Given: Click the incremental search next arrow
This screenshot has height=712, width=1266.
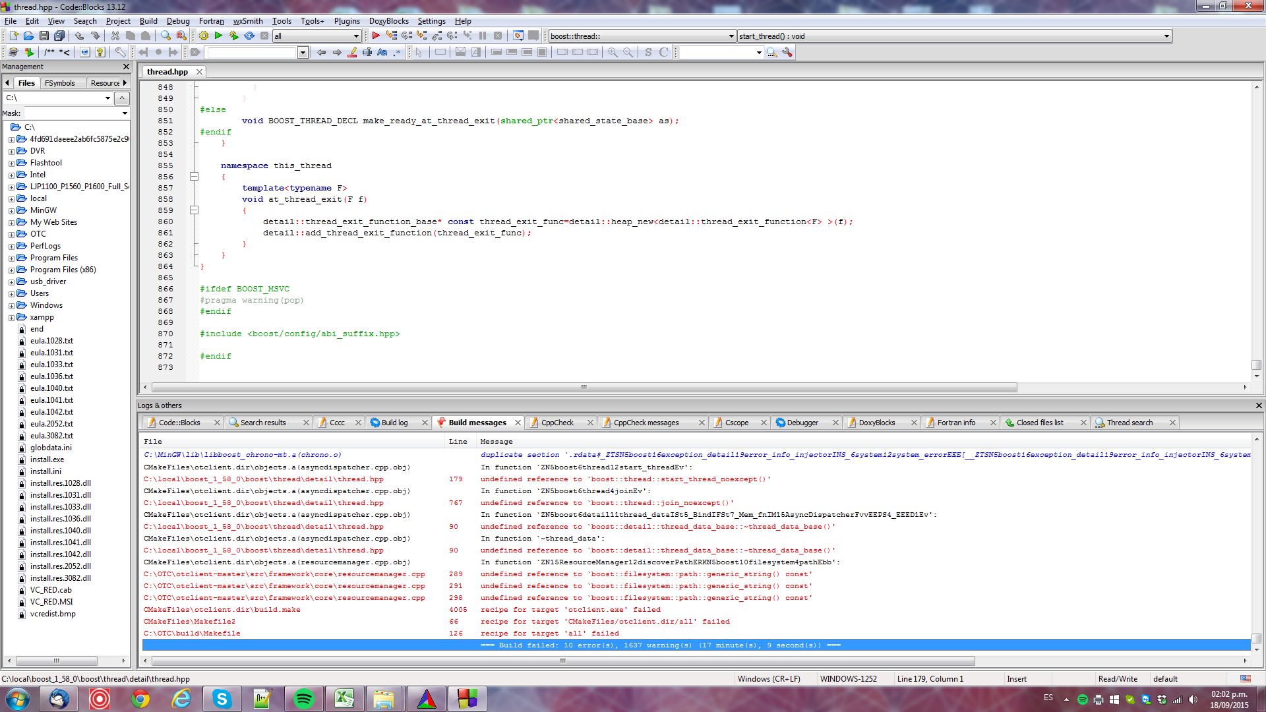Looking at the screenshot, I should (x=337, y=52).
